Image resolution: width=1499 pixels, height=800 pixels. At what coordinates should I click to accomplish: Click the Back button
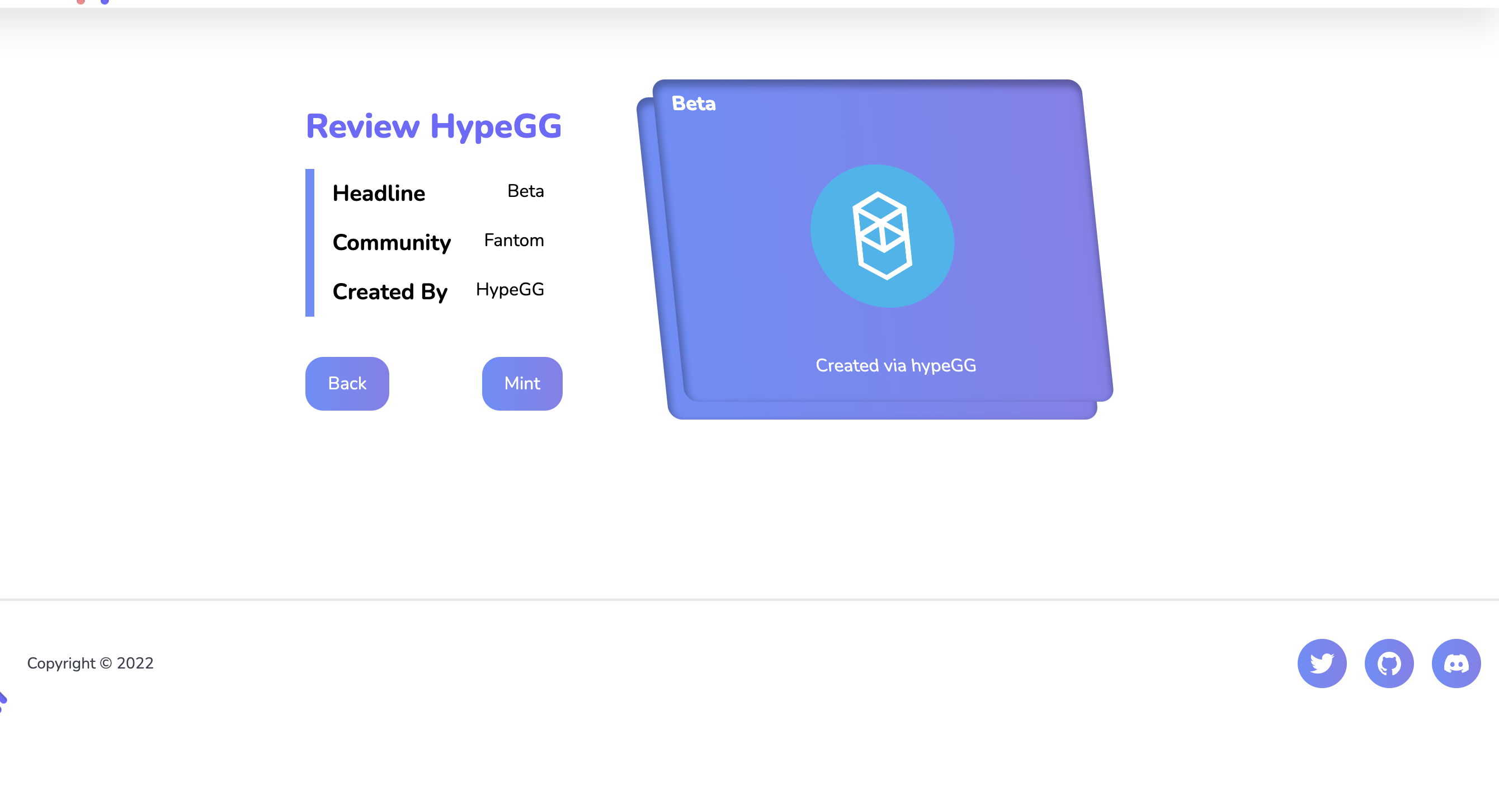[347, 383]
